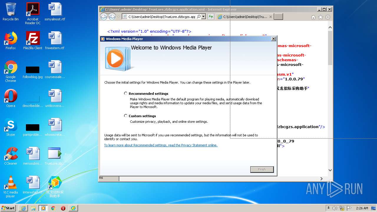The width and height of the screenshot is (377, 212).
Task: Click the vertical scrollbar up arrow in IE
Action: (x=330, y=28)
